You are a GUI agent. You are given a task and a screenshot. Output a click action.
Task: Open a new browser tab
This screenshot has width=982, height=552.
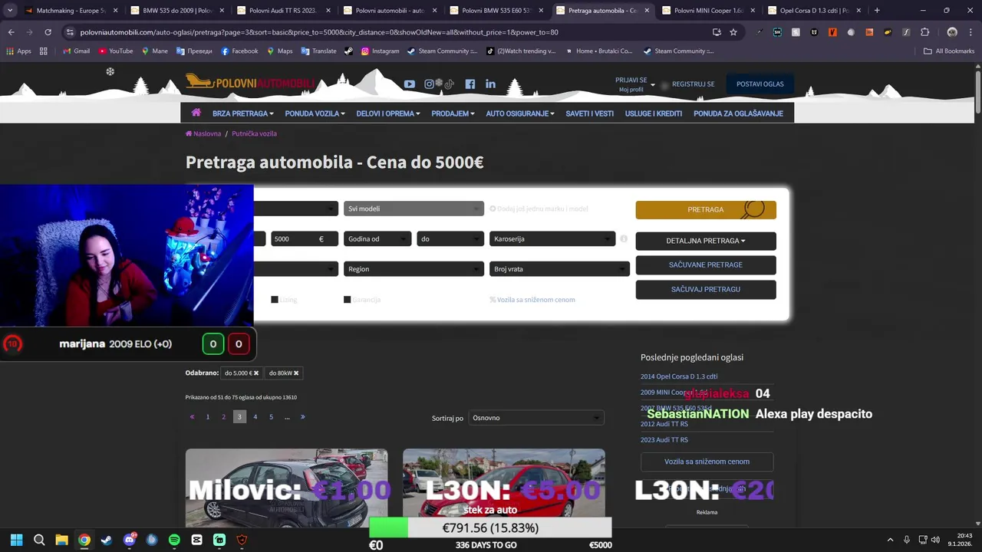click(x=877, y=11)
